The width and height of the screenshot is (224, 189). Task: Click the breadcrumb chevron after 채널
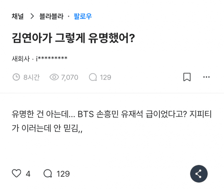[32, 16]
